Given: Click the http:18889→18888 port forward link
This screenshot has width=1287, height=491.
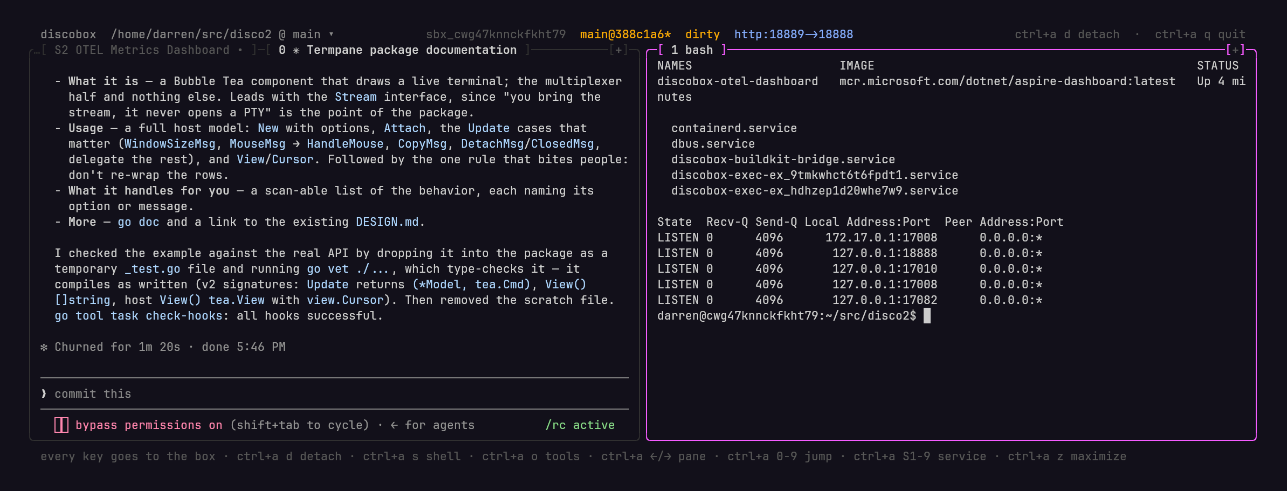Looking at the screenshot, I should coord(794,34).
